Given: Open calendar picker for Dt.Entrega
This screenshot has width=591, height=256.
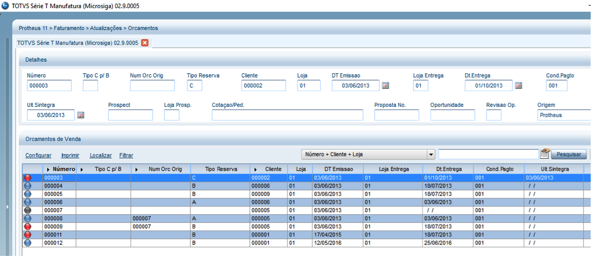Looking at the screenshot, I should point(518,85).
